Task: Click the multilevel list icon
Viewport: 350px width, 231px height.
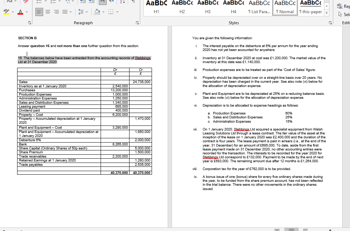Action: click(x=68, y=1)
